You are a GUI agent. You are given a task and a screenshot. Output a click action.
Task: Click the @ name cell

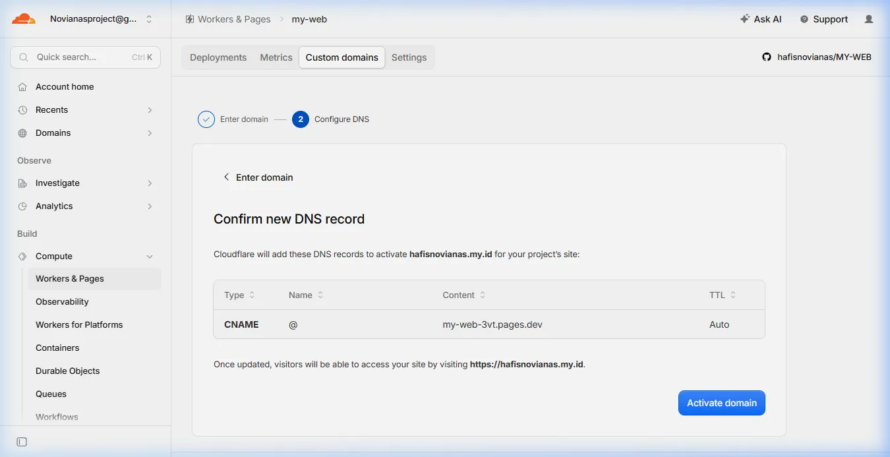click(x=293, y=324)
